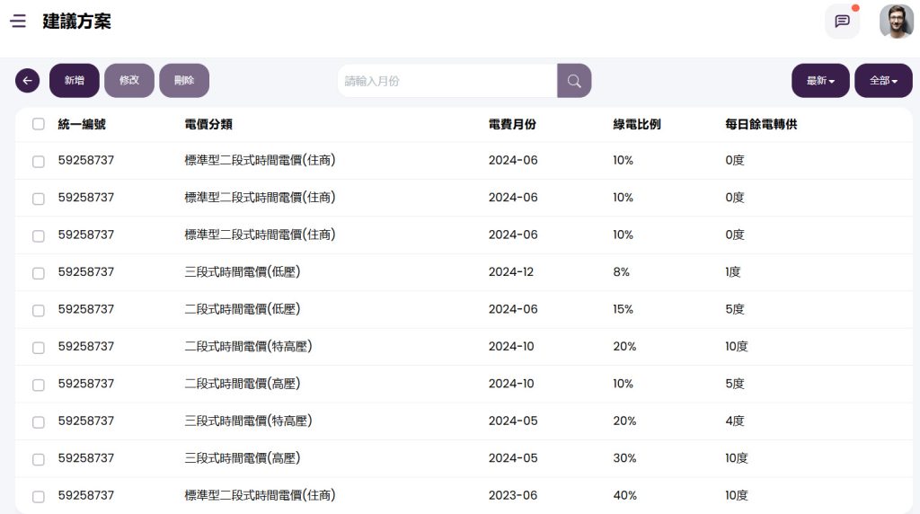This screenshot has height=514, width=920.
Task: Expand the 全部 filter dropdown
Action: pos(883,81)
